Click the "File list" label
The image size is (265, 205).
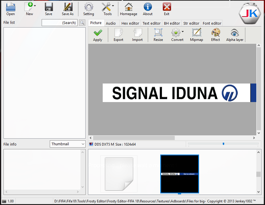click(9, 22)
